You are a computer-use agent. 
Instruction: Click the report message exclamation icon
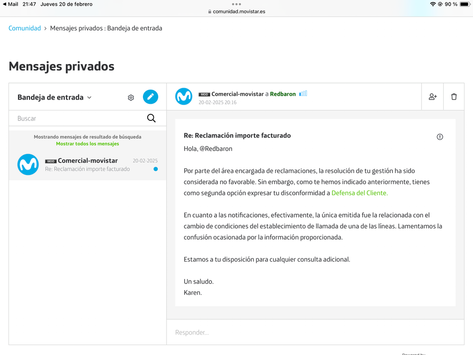click(x=440, y=137)
